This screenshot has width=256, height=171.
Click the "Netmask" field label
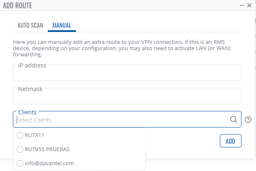point(30,89)
